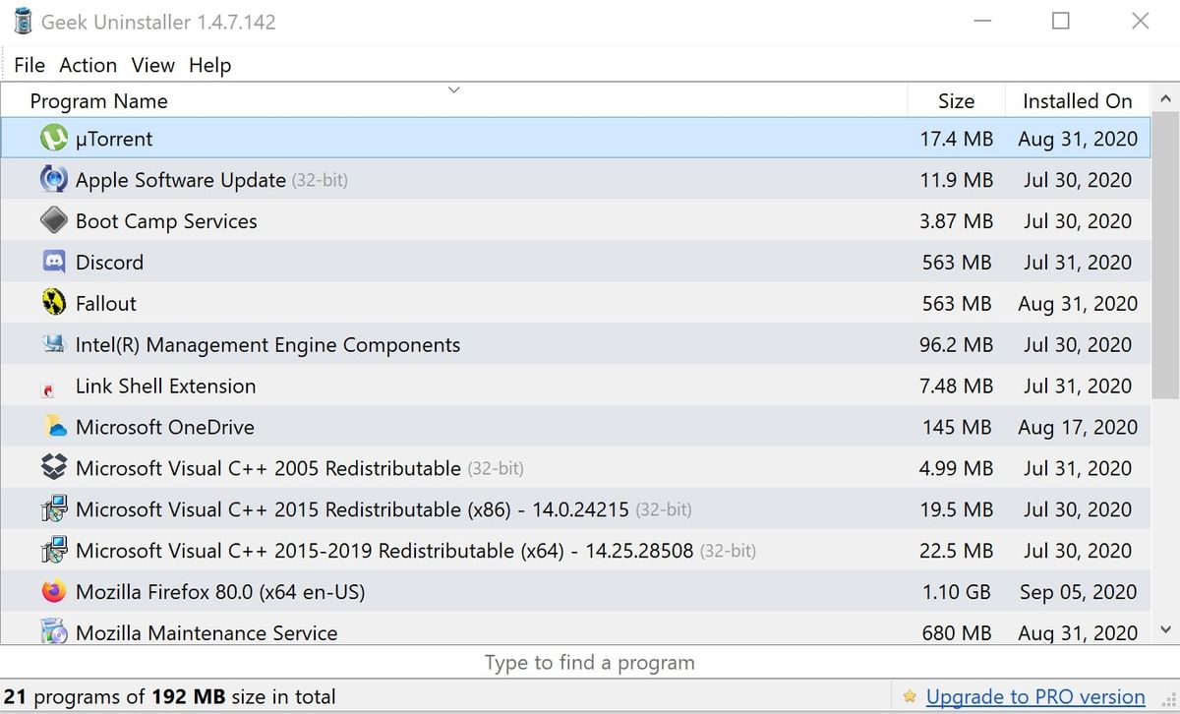This screenshot has height=714, width=1180.
Task: Click the µTorrent program icon
Action: point(53,139)
